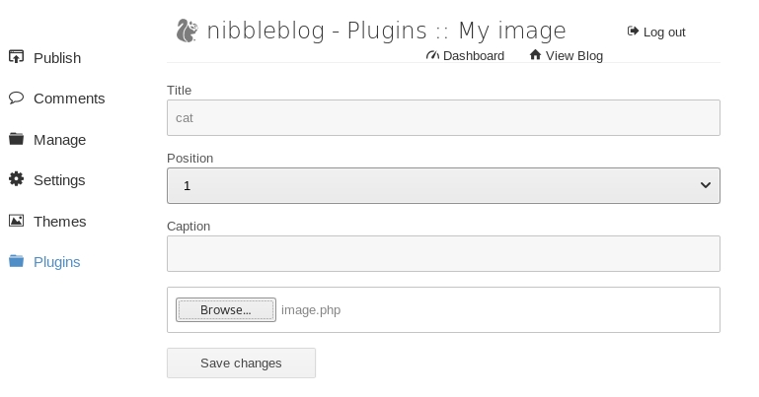Click the Log out arrow icon
The height and width of the screenshot is (397, 759).
tap(633, 32)
